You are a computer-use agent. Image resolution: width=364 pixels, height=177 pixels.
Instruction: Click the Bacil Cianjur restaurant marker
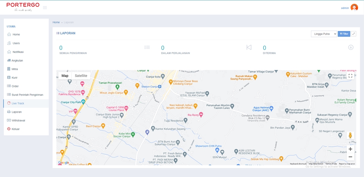[x=103, y=126]
